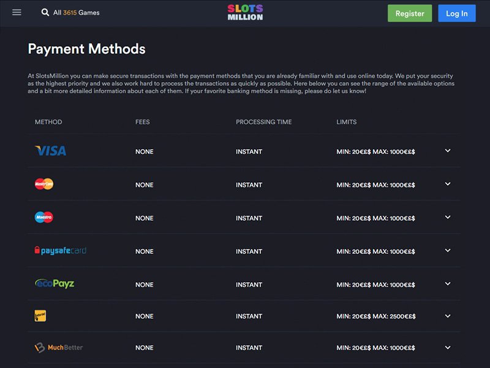
Task: Select the paysafecard logo
Action: pos(60,250)
